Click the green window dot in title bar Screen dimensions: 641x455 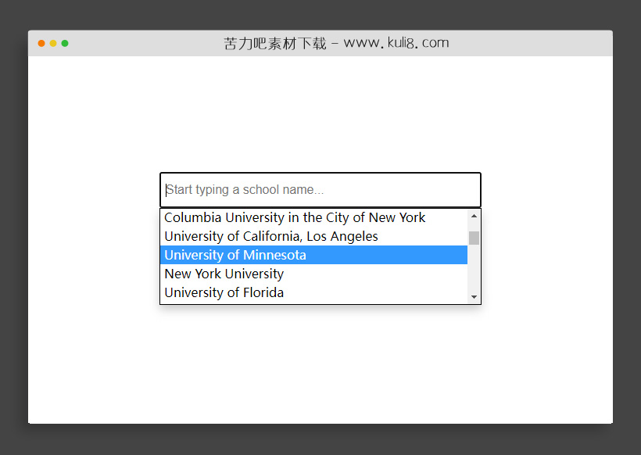tap(65, 44)
